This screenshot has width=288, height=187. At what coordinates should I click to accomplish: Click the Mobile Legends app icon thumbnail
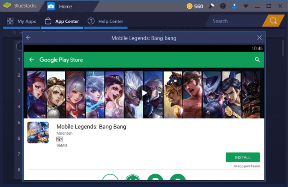tap(38, 133)
